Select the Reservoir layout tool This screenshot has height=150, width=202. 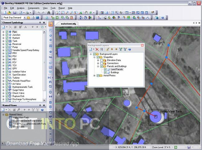51,52
